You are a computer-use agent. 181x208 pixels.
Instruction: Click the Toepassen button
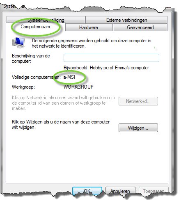154,191
